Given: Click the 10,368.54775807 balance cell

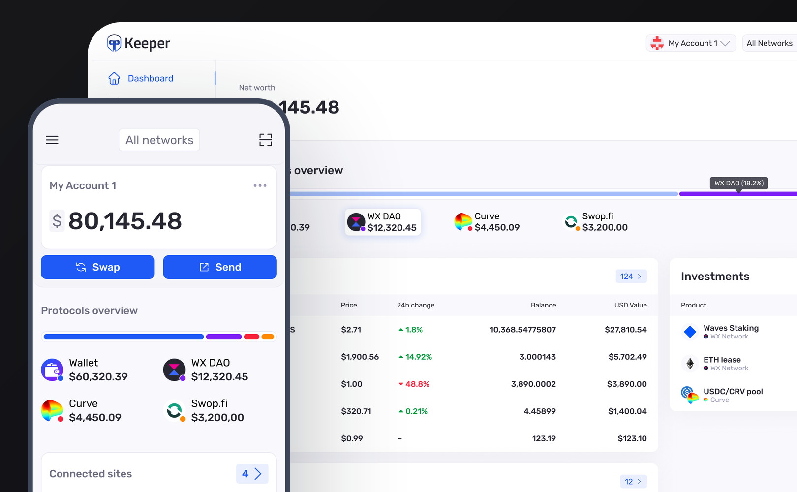Looking at the screenshot, I should [522, 330].
